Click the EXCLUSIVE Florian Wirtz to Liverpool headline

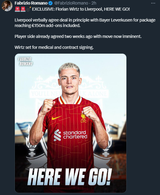81,9
